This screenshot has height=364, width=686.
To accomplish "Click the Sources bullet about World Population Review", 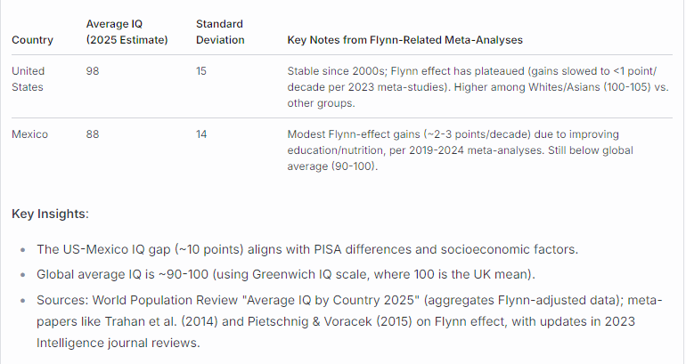I will 349,321.
